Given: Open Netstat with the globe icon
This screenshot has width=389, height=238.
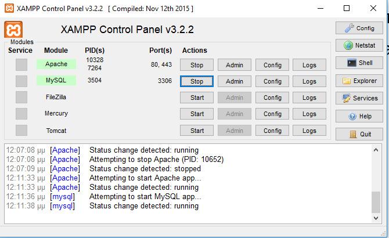Looking at the screenshot, I should (x=359, y=45).
